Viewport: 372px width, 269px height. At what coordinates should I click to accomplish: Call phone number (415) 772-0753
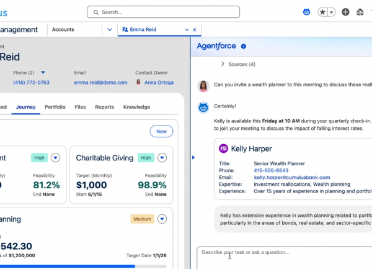coord(31,83)
